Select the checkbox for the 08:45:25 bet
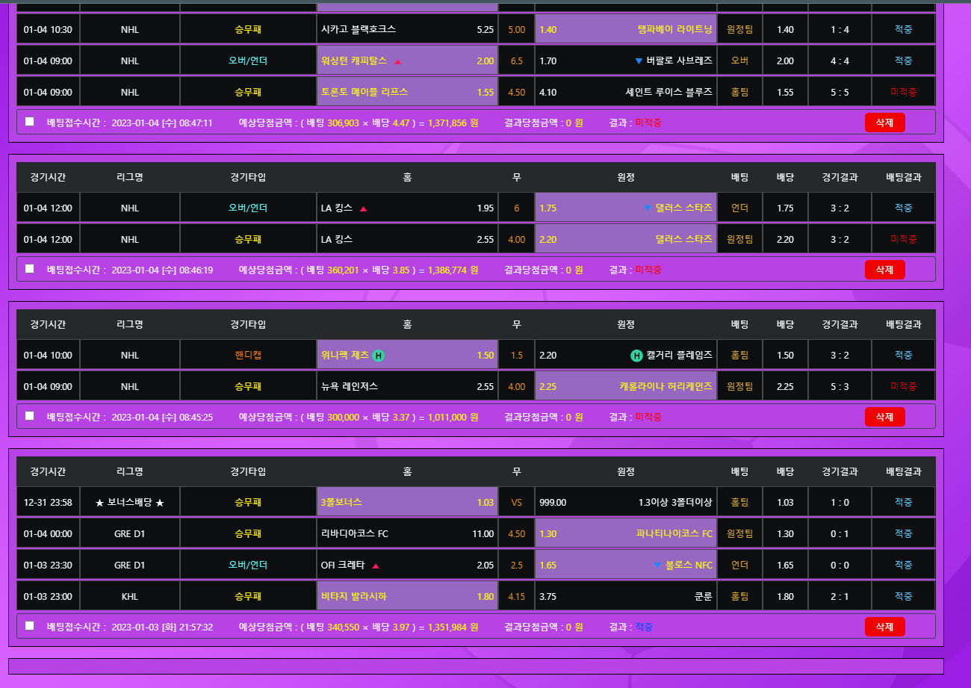 pyautogui.click(x=30, y=416)
